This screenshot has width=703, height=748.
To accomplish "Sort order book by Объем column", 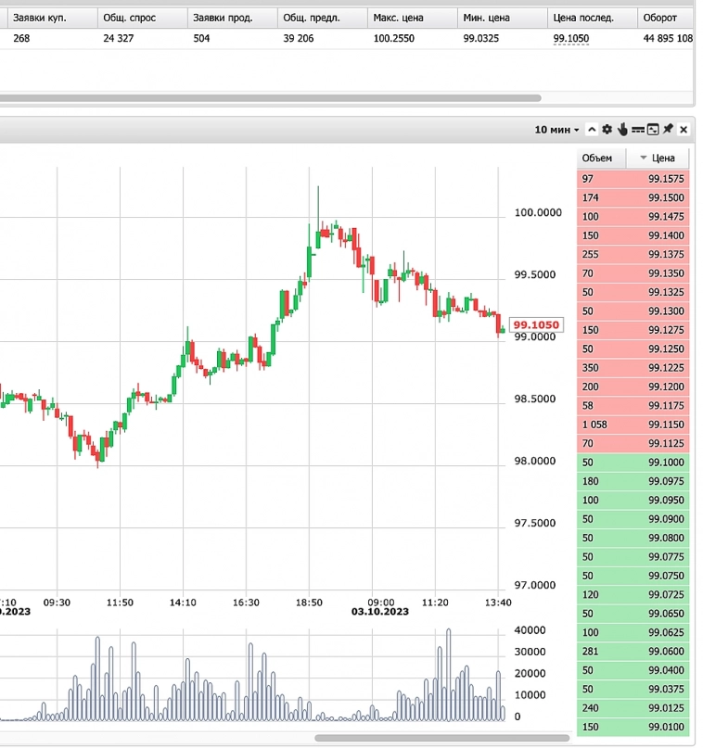I will click(x=600, y=158).
